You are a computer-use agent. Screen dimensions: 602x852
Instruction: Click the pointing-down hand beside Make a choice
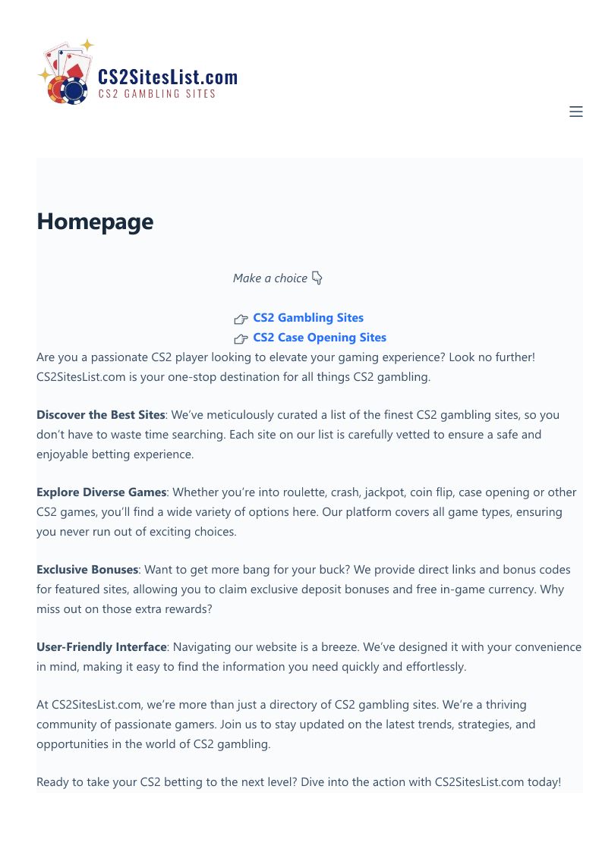317,278
